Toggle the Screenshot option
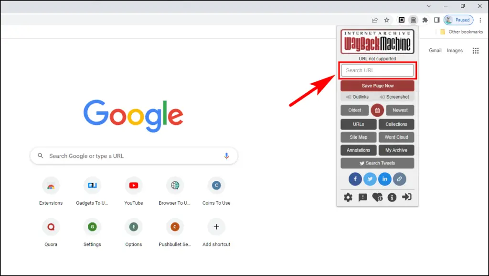This screenshot has height=276, width=489. pyautogui.click(x=394, y=97)
